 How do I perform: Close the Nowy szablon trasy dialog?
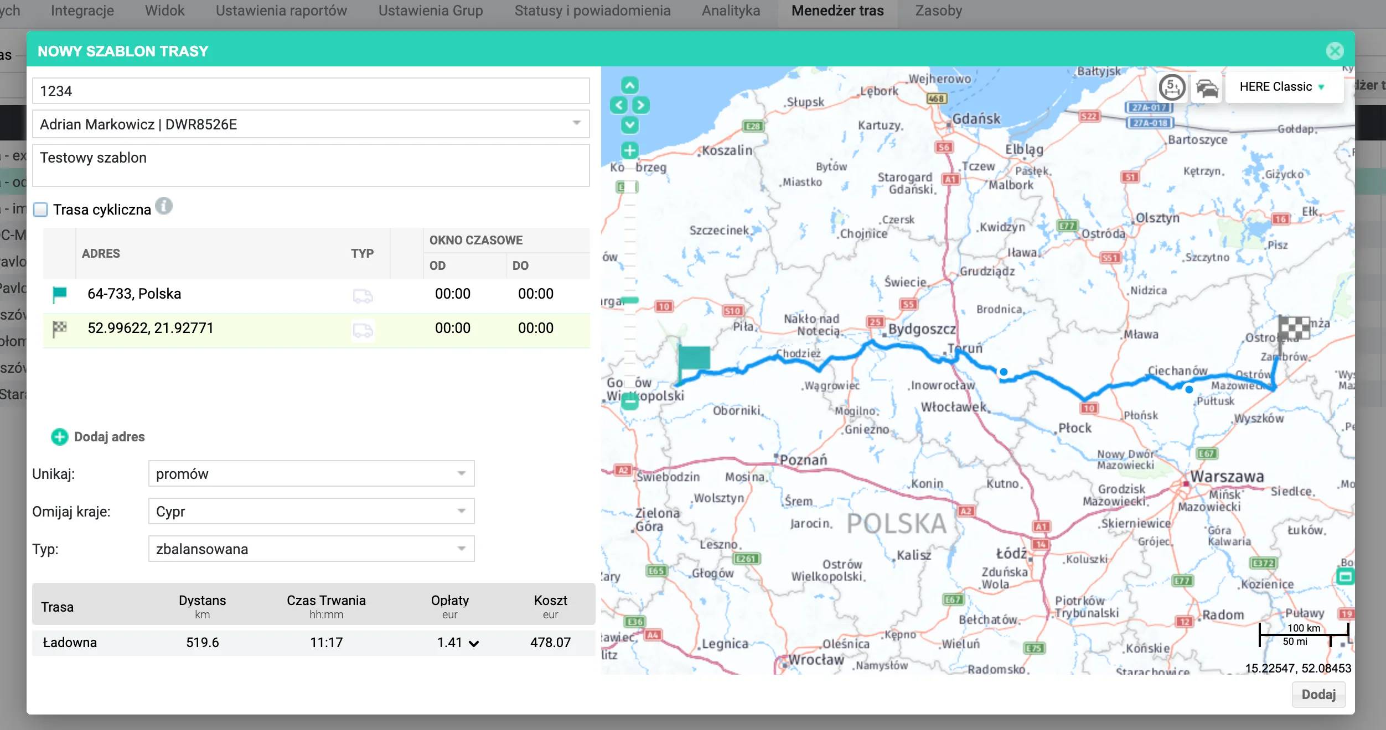pyautogui.click(x=1335, y=51)
